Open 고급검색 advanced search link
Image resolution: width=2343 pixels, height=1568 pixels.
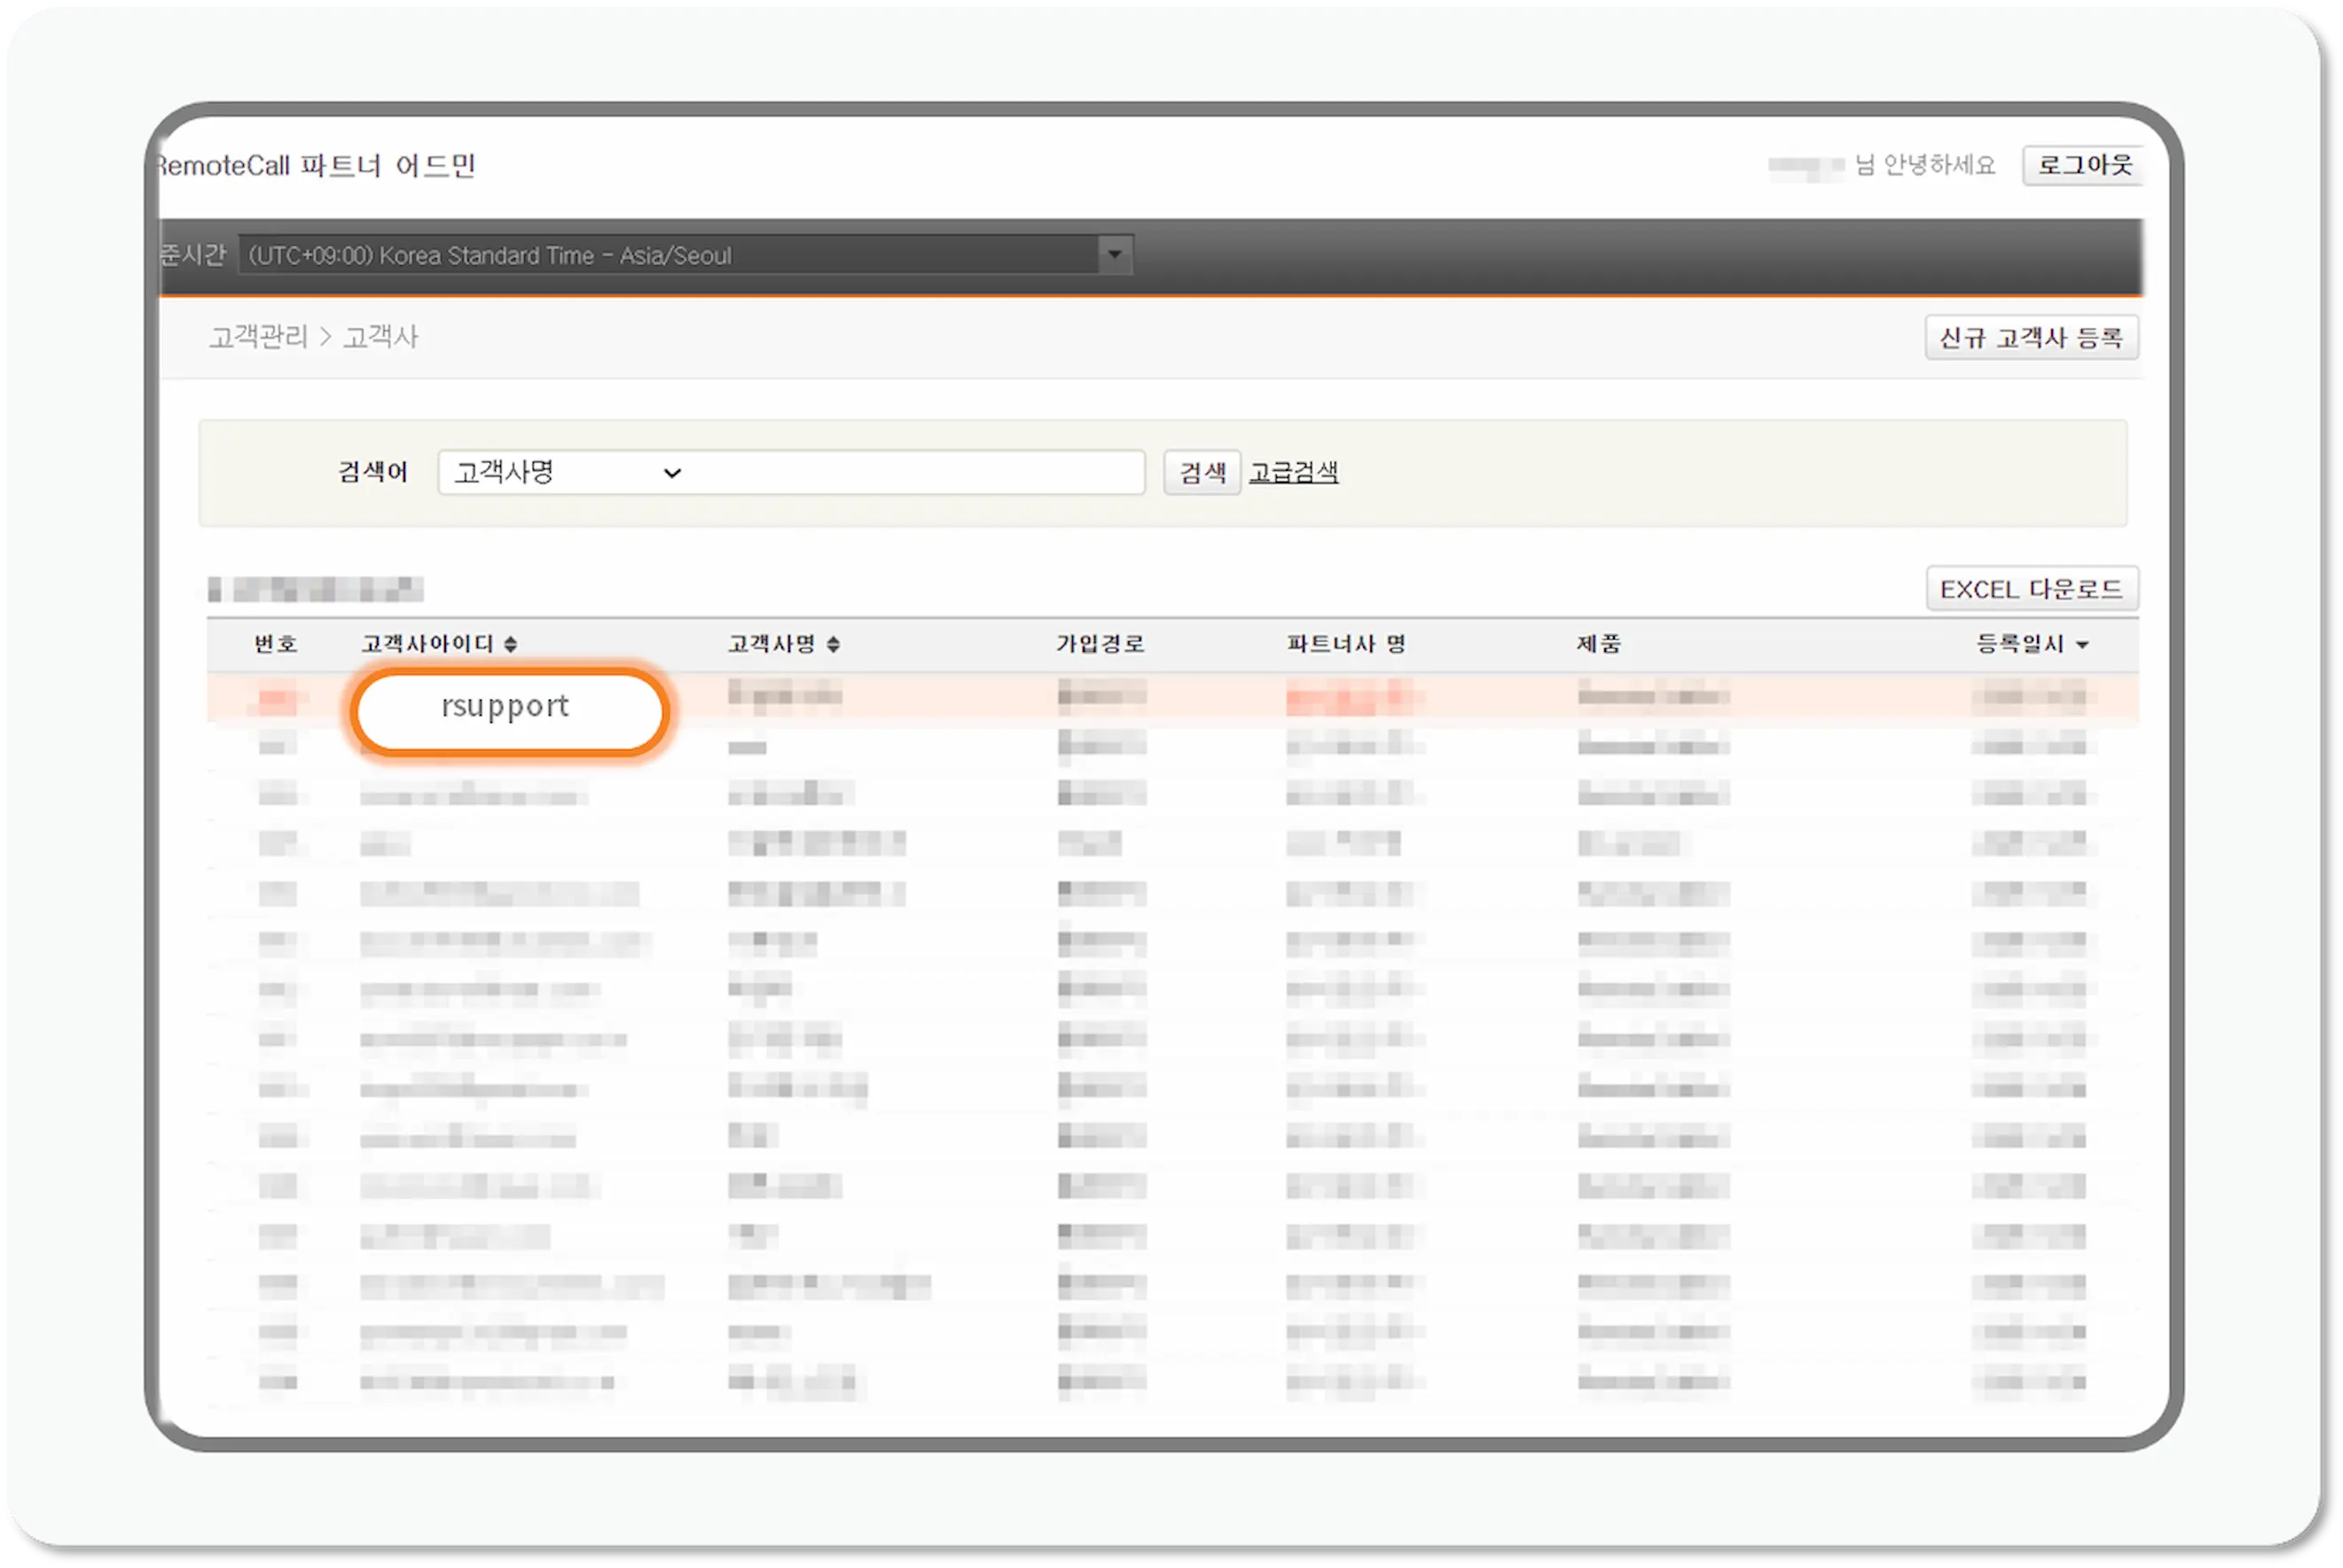[x=1294, y=471]
